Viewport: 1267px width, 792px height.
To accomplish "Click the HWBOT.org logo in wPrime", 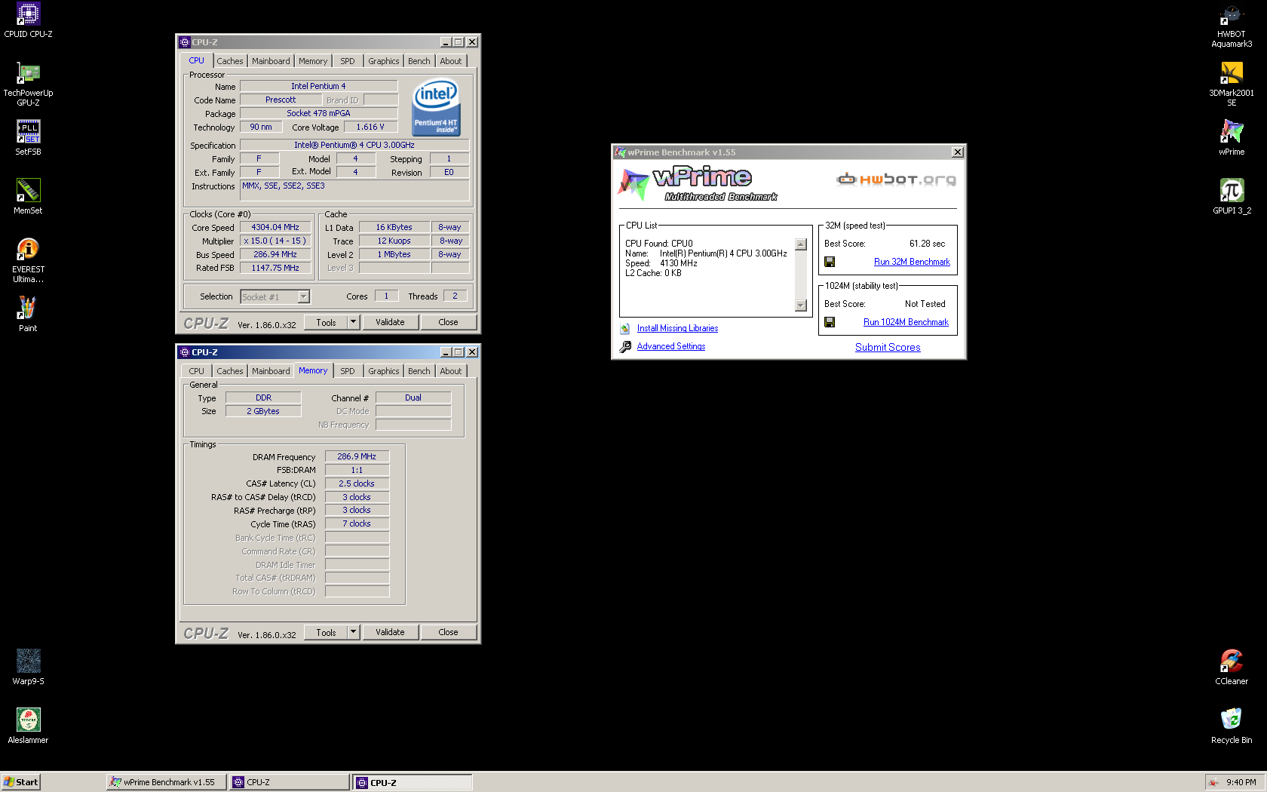I will click(x=896, y=179).
